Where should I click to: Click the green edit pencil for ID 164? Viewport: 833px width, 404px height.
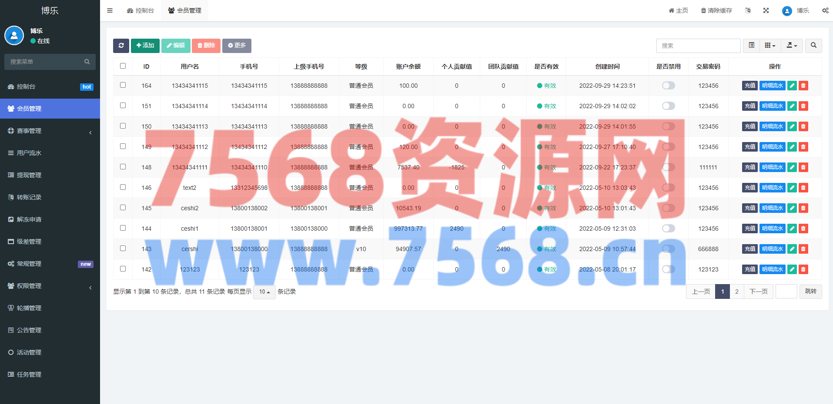pos(792,86)
